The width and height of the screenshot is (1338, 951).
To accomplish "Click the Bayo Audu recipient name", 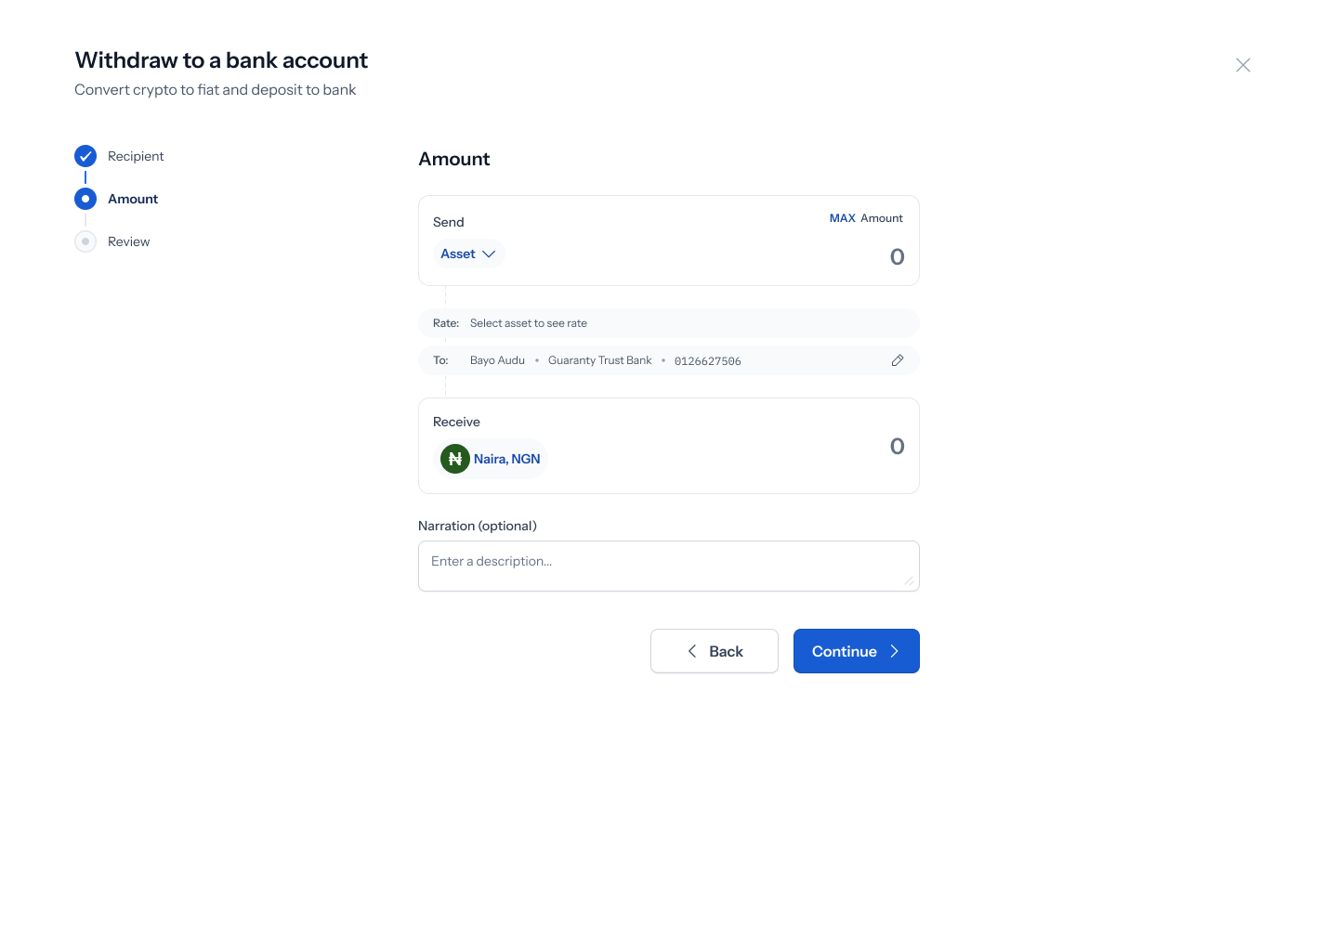I will [497, 360].
